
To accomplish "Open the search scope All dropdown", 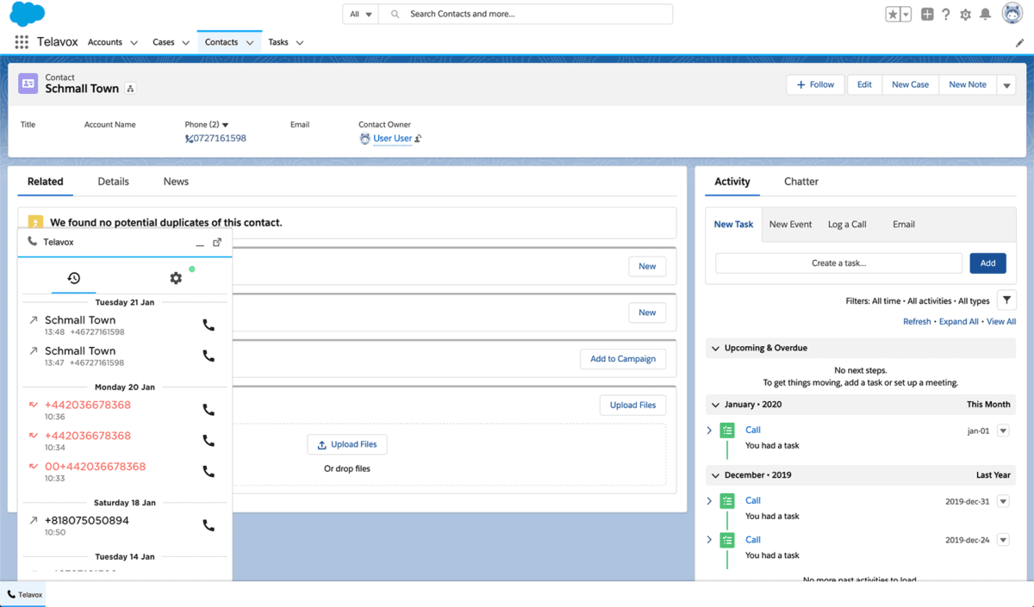I will pos(361,15).
